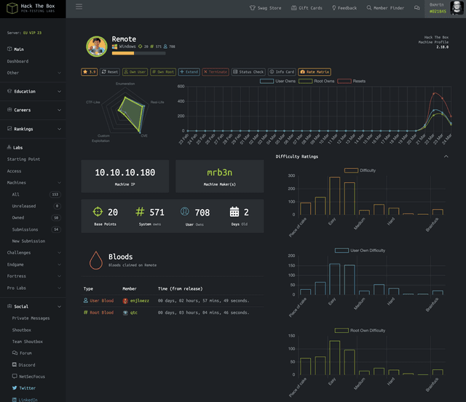
Task: Click the Hack The Box cube logo
Action: [12, 8]
